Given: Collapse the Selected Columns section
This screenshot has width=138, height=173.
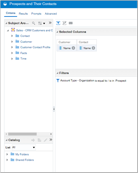Looking at the screenshot, I should pyautogui.click(x=57, y=32).
